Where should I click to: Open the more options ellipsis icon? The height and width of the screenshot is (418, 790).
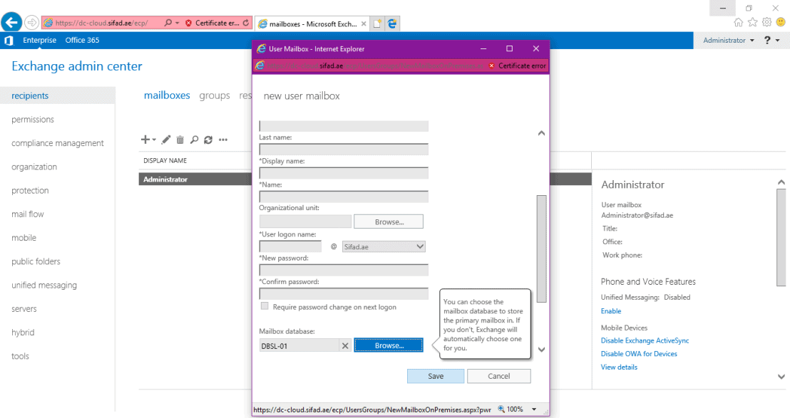coord(222,140)
